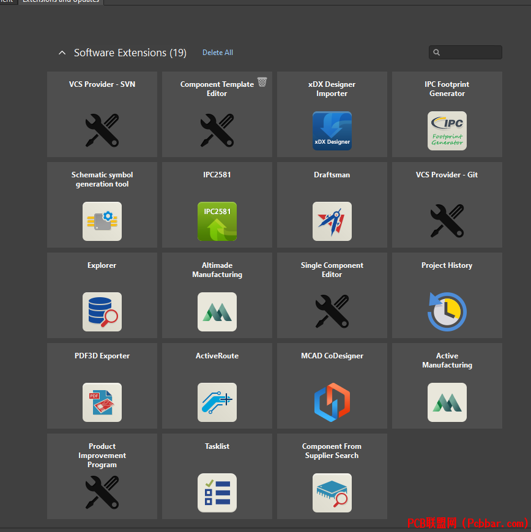The width and height of the screenshot is (531, 532).
Task: Click the "VCS Provider - Git" title text
Action: coord(447,175)
